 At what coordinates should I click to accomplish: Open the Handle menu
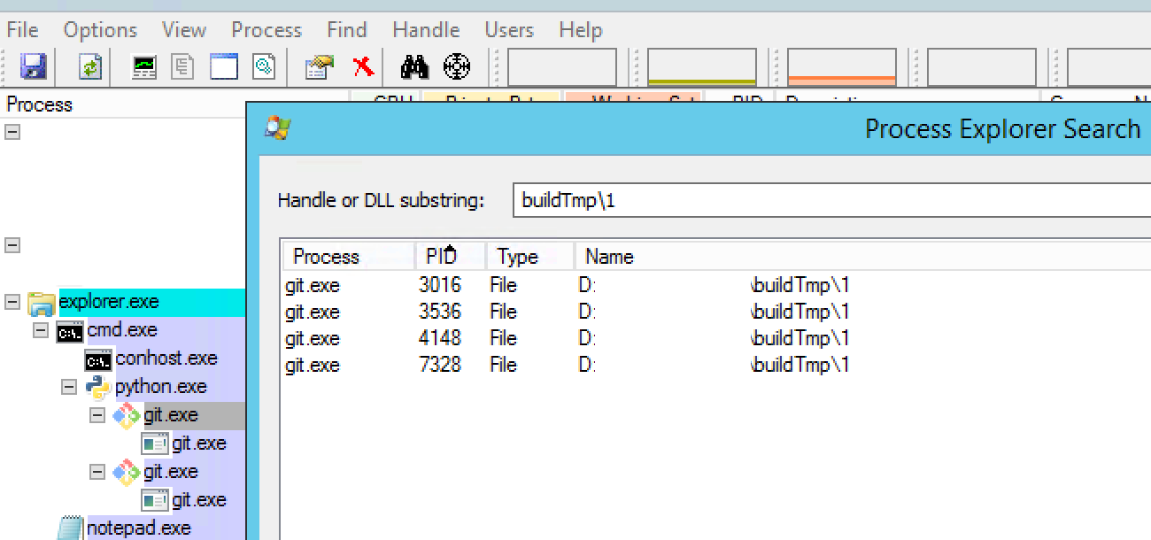click(x=426, y=30)
